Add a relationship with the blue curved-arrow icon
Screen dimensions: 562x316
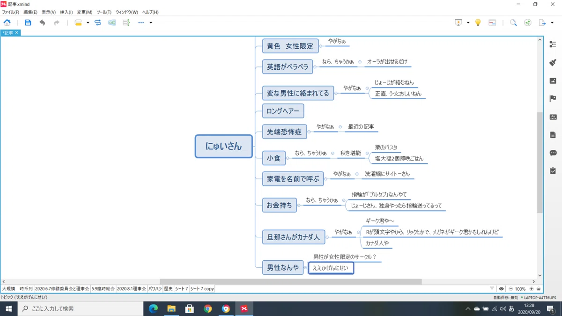98,22
